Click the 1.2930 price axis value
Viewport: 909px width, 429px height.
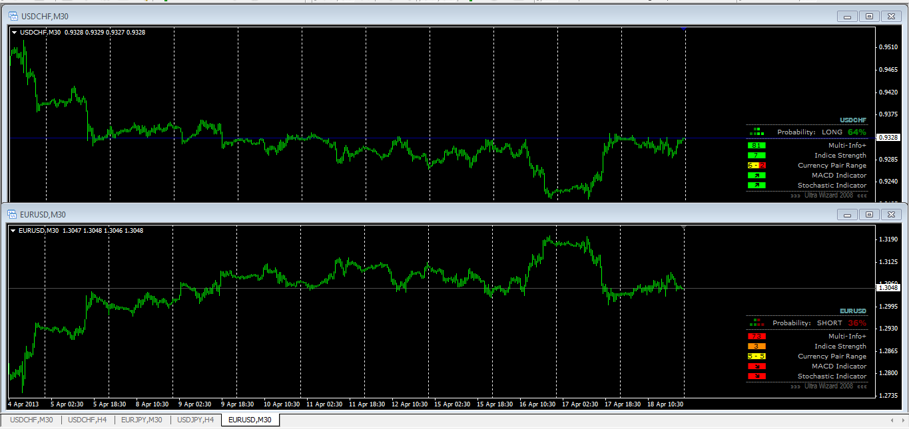pyautogui.click(x=888, y=329)
